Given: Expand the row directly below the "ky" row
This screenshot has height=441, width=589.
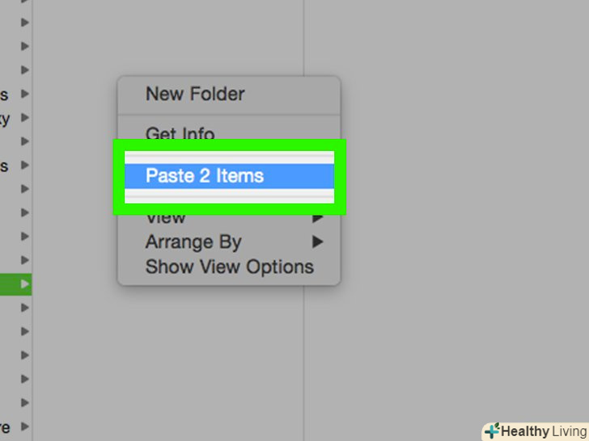Looking at the screenshot, I should pyautogui.click(x=25, y=142).
